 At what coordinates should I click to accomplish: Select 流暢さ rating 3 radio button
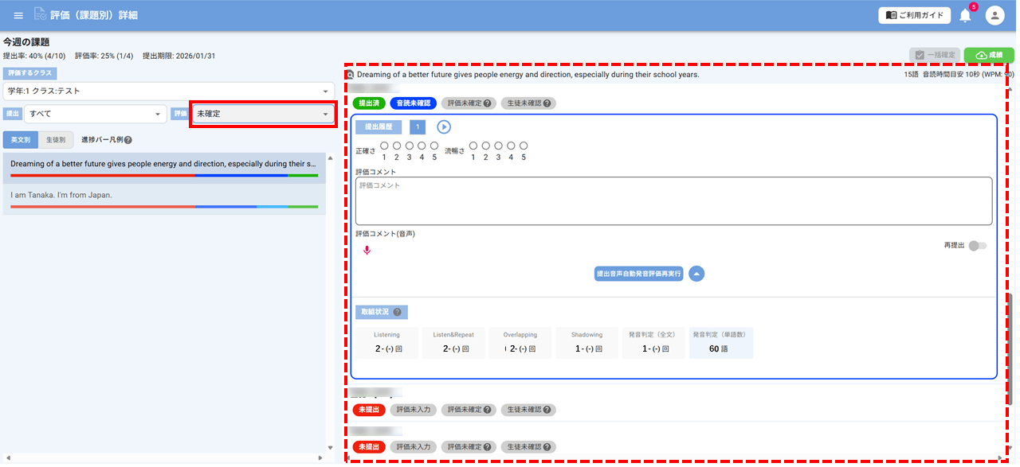(x=498, y=146)
